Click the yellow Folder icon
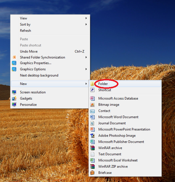This screenshot has width=175, height=182. pos(92,84)
